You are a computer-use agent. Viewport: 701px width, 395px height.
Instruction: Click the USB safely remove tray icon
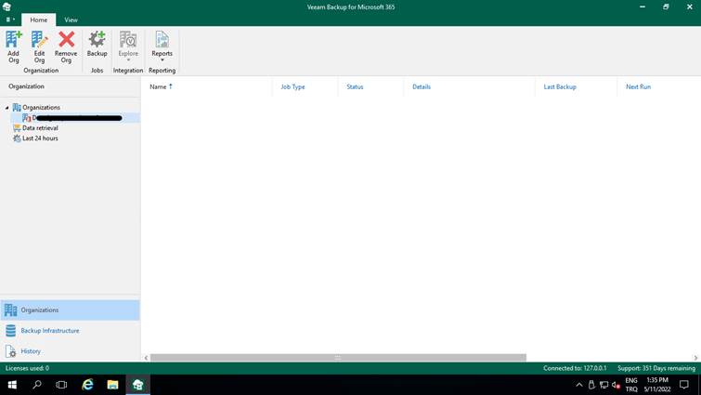coord(591,385)
